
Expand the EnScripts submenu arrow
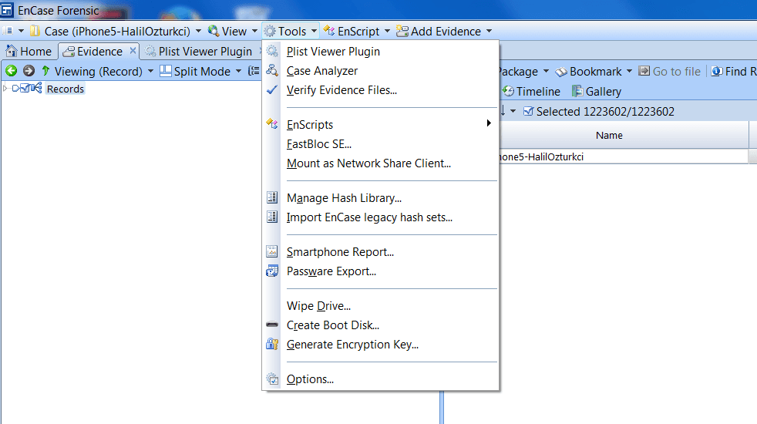[x=489, y=124]
